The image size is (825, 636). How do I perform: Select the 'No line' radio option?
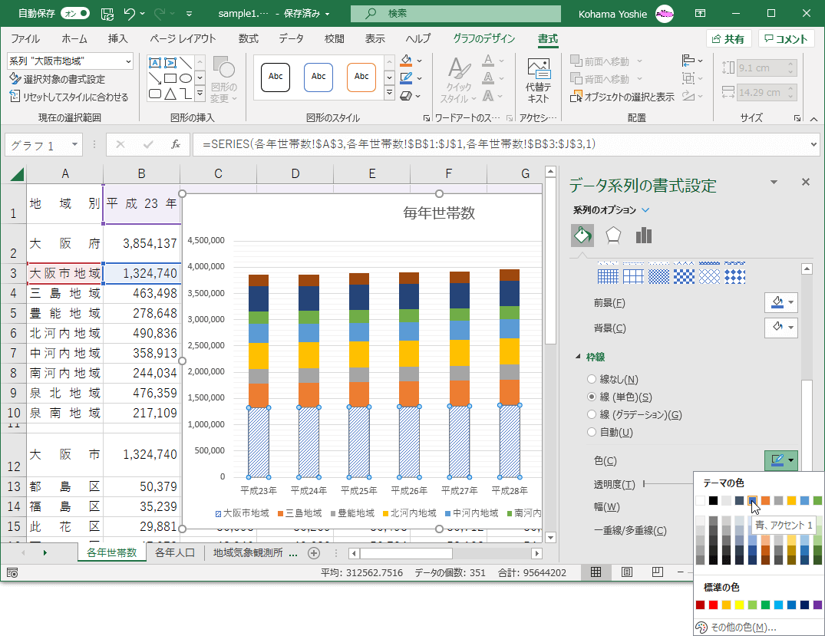592,379
